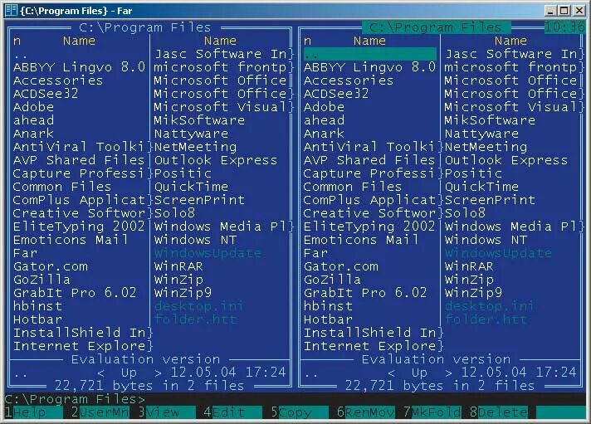Select 'WinRAR' in the left panel
The width and height of the screenshot is (591, 424).
click(x=178, y=266)
